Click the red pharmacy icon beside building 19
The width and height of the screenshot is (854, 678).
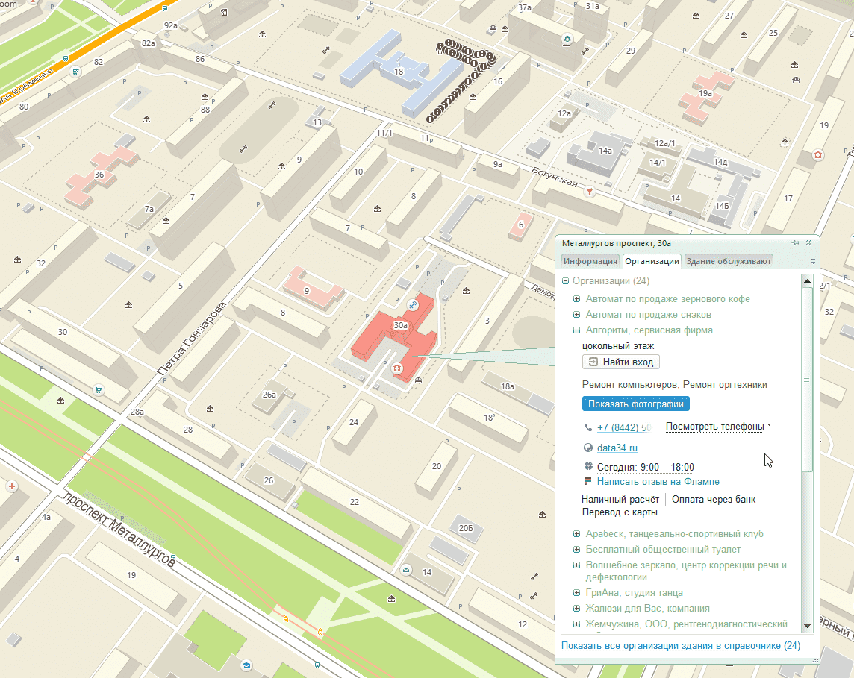(818, 155)
